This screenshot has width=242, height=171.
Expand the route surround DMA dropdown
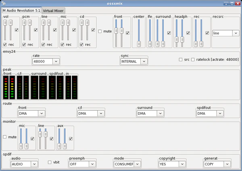(150, 113)
